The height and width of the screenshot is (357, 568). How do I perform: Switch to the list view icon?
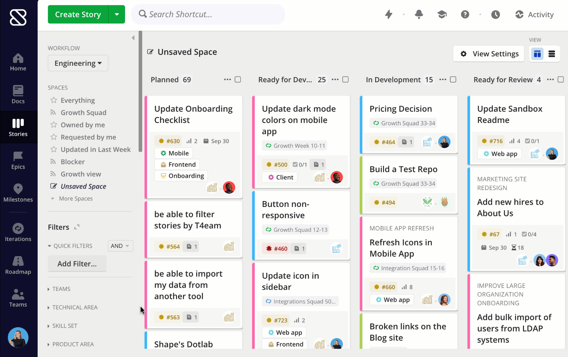click(x=552, y=54)
